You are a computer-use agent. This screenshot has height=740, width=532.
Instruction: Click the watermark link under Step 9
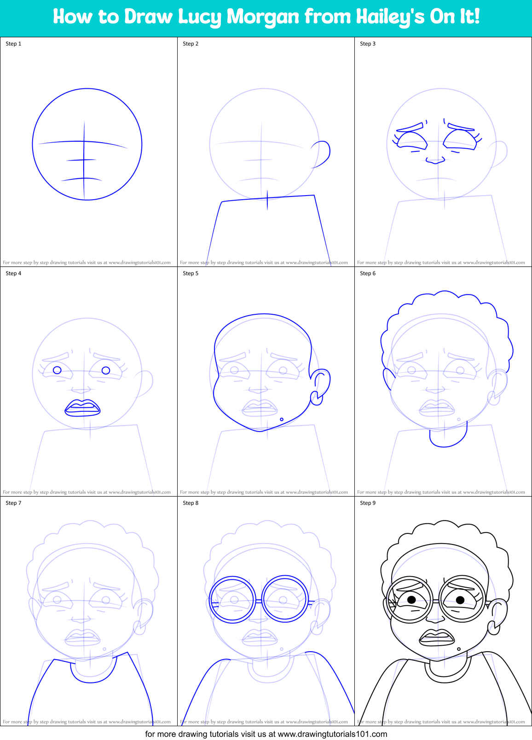point(441,722)
